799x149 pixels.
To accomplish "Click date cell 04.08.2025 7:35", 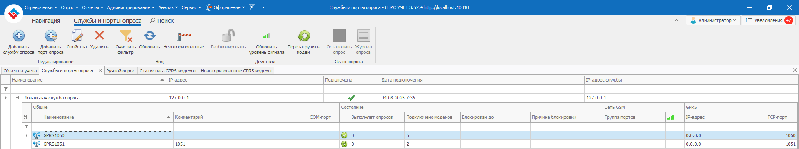I will point(482,98).
